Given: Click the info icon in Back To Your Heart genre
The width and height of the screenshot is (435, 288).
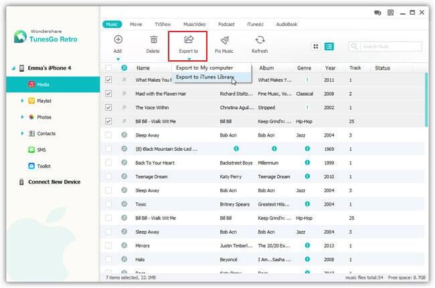Looking at the screenshot, I should pyautogui.click(x=307, y=163).
